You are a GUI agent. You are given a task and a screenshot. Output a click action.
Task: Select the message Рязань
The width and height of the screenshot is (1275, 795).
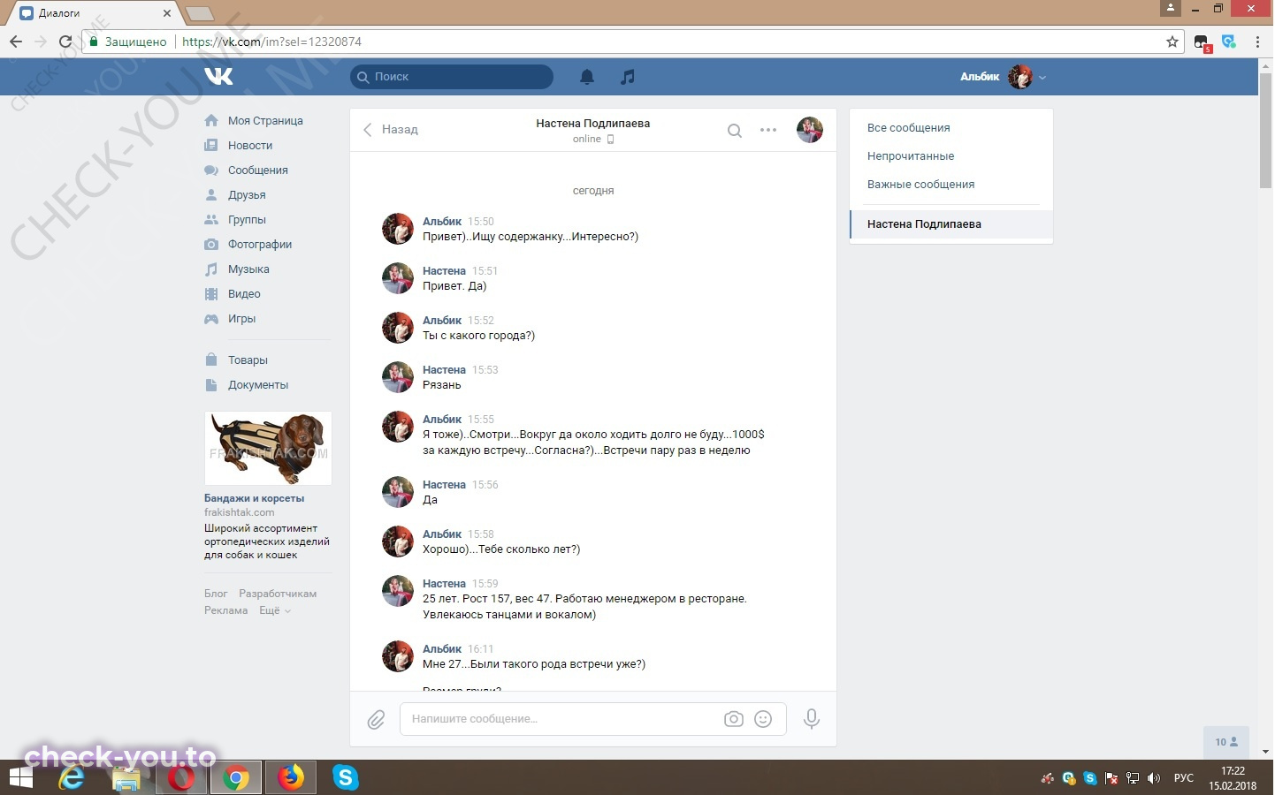coord(442,385)
